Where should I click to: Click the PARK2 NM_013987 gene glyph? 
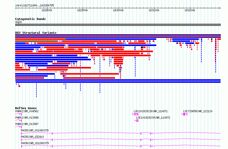click(x=18, y=127)
